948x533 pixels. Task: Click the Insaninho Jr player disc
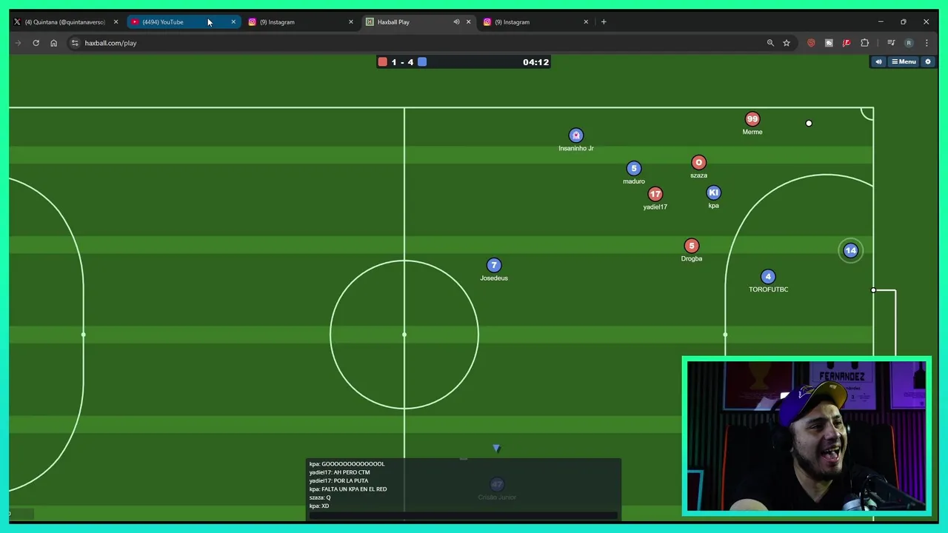click(x=576, y=135)
